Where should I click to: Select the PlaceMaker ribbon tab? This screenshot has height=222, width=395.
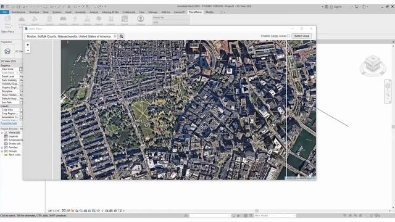tap(195, 12)
